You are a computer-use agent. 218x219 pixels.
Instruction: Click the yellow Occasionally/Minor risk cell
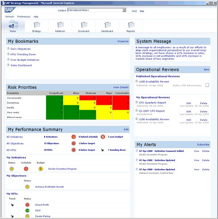pyautogui.click(x=71, y=98)
